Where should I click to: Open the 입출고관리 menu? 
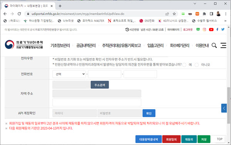(x=156, y=46)
